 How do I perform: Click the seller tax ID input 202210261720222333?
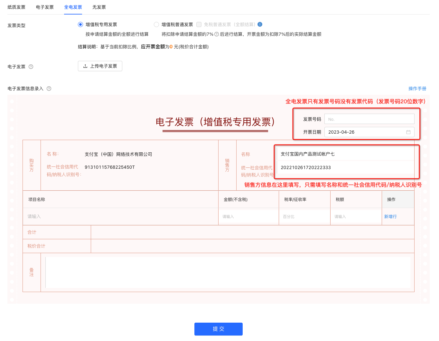coord(345,167)
